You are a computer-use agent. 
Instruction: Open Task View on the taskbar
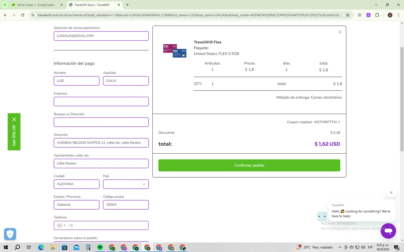(29, 247)
